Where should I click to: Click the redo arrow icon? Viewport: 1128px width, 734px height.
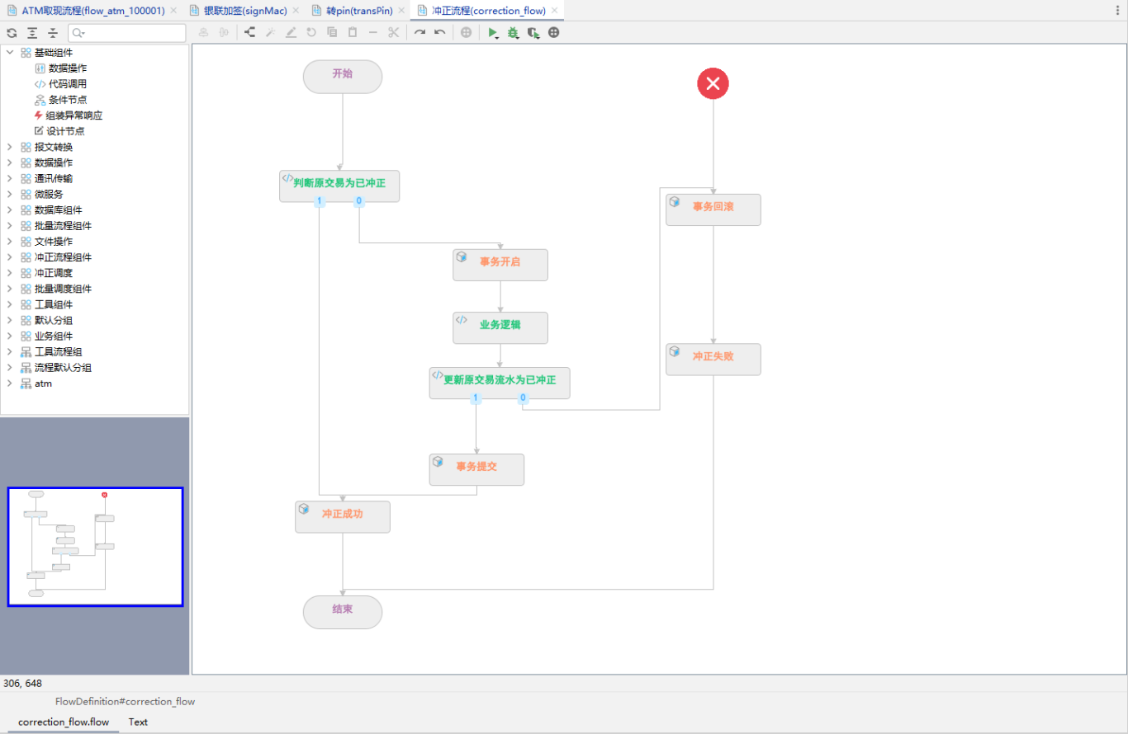click(419, 33)
